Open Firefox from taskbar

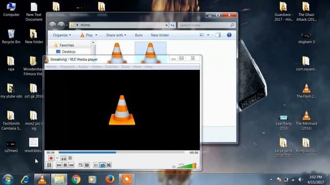pyautogui.click(x=110, y=179)
